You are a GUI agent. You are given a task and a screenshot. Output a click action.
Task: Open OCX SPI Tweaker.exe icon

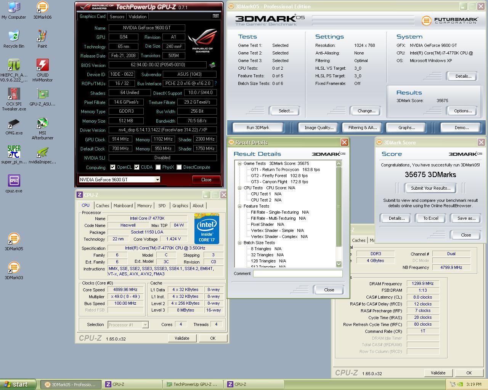pyautogui.click(x=14, y=99)
